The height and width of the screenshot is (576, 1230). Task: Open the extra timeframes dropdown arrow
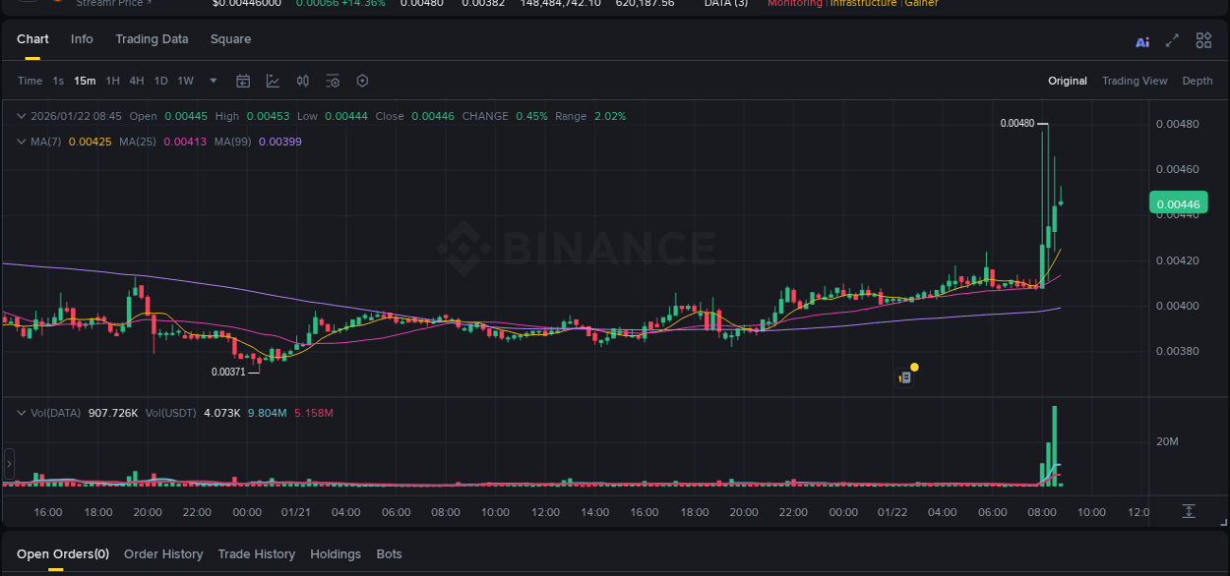213,81
